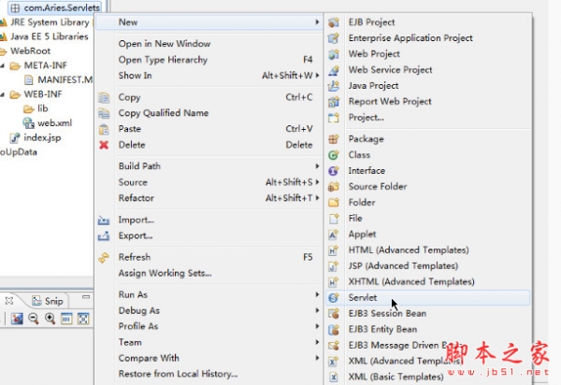561x385 pixels.
Task: Choose Restore from Local History...
Action: tap(209, 374)
